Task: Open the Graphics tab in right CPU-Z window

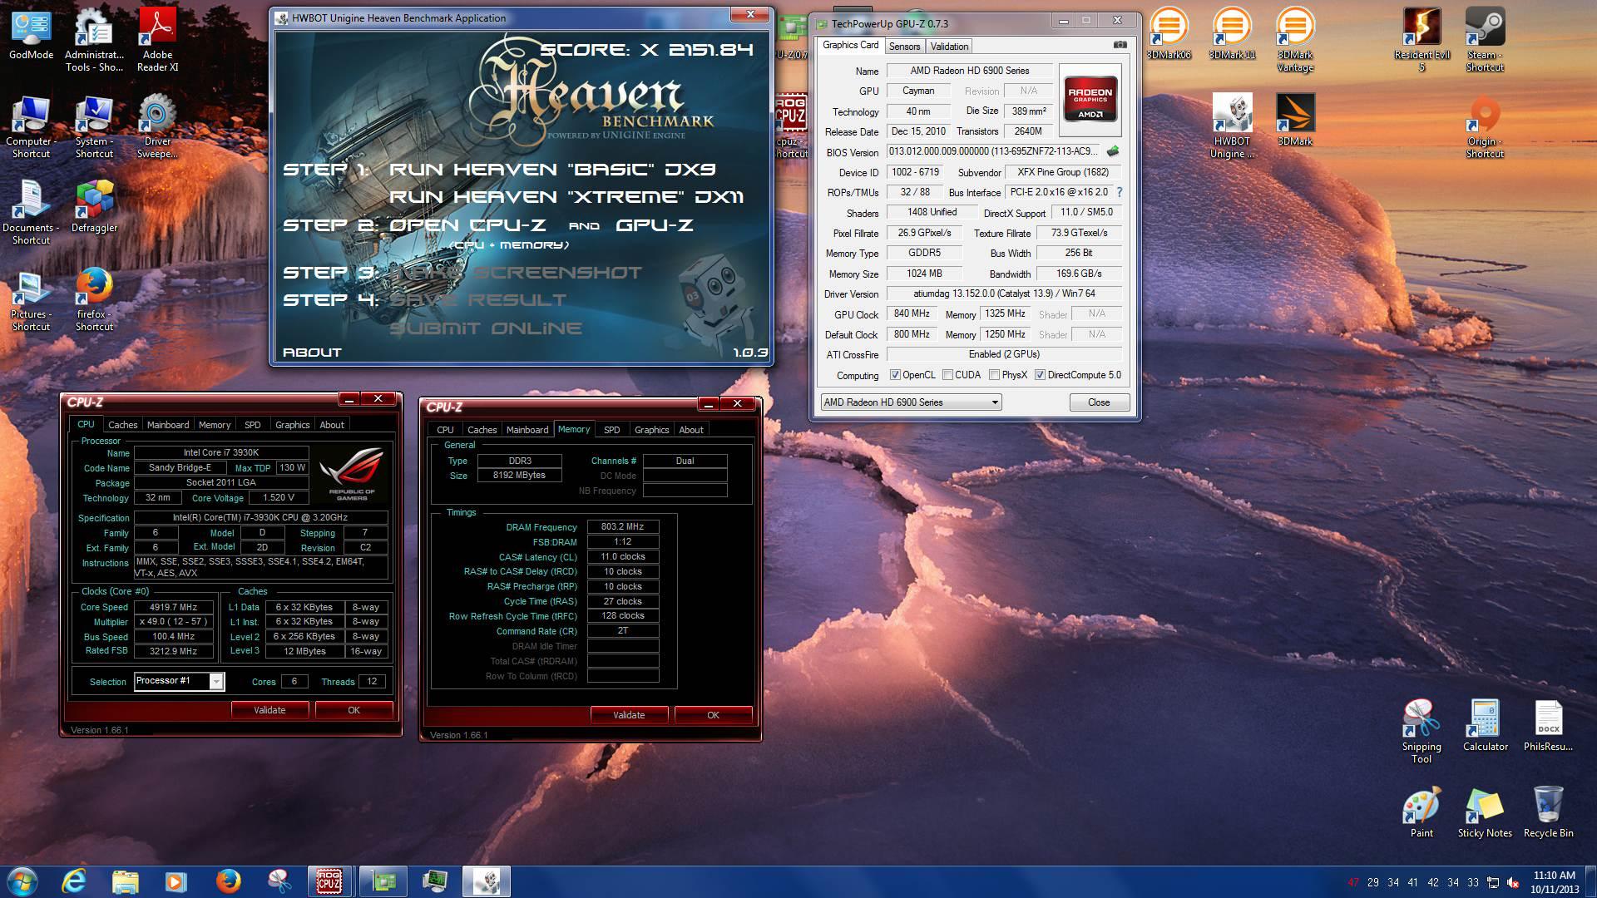Action: [x=651, y=430]
